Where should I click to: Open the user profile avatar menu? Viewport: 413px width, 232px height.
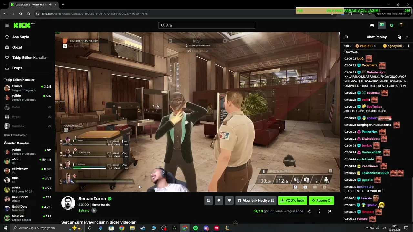tap(401, 25)
